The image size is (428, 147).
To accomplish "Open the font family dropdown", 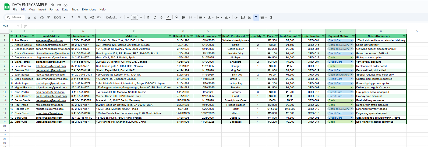I will point(114,17).
